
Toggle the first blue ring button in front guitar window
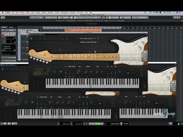pos(54,72)
